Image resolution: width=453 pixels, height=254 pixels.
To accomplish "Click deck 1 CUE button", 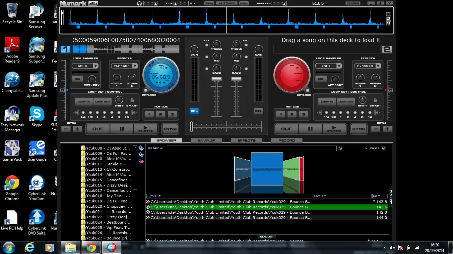I will pyautogui.click(x=98, y=129).
